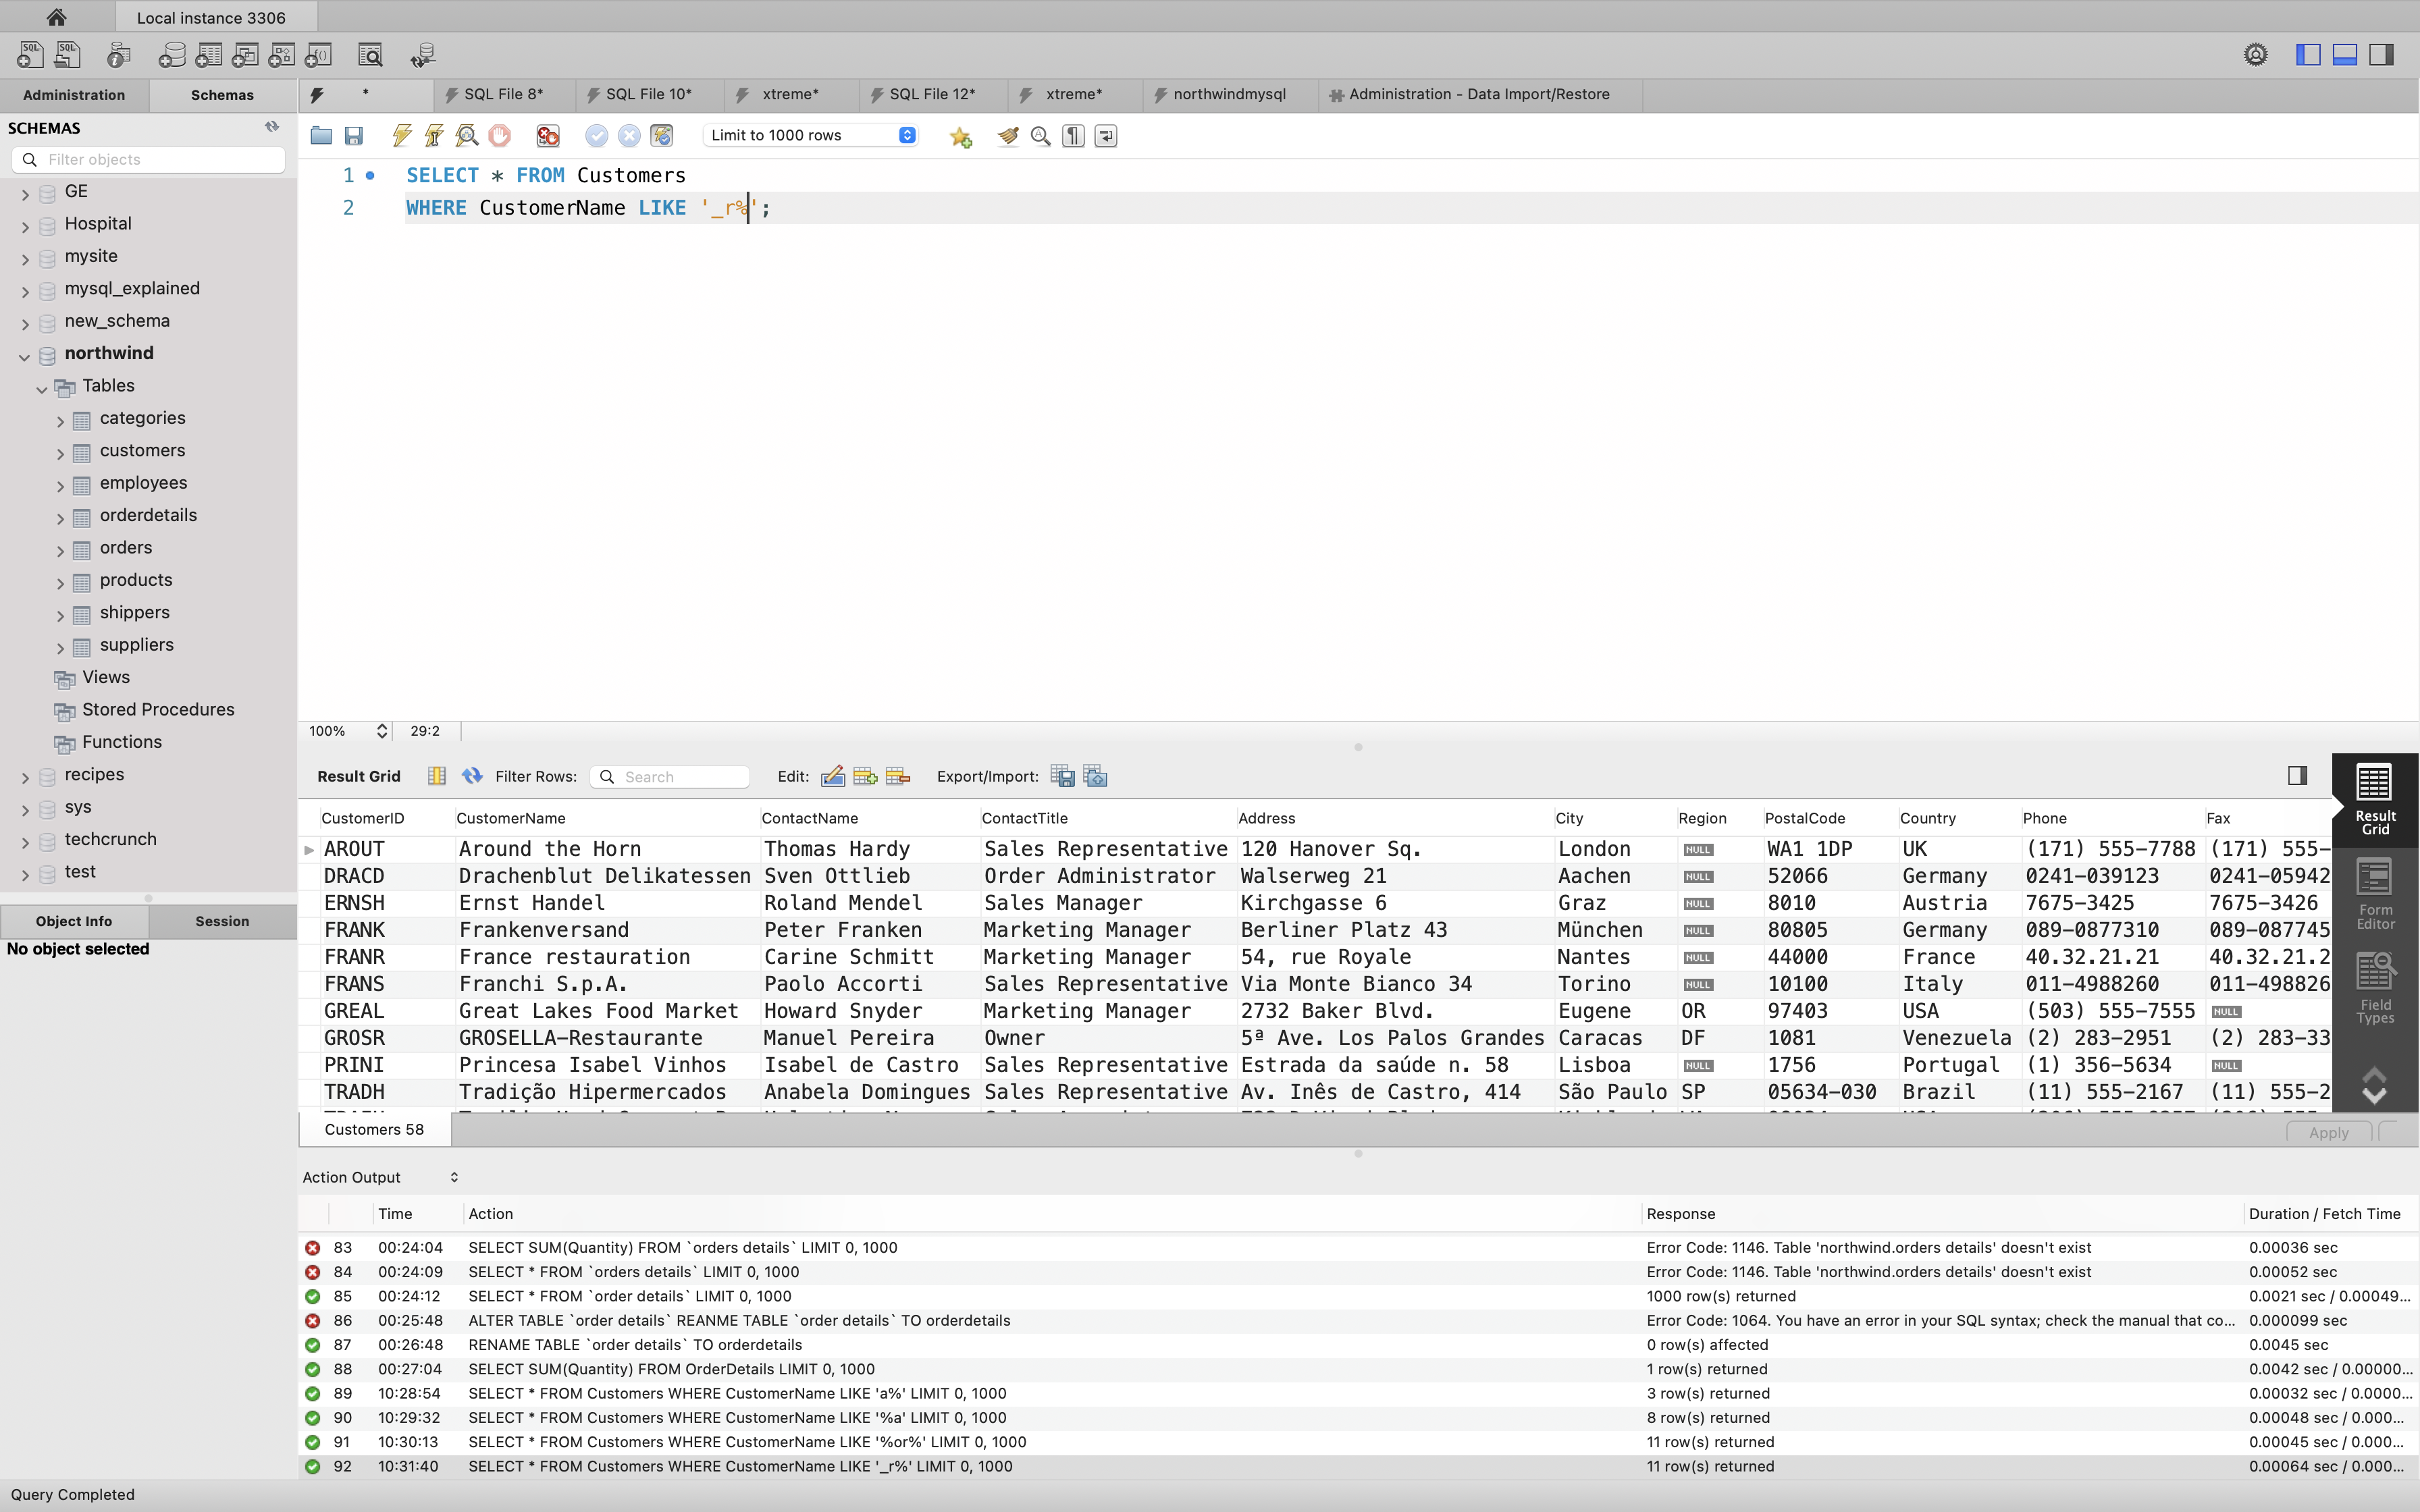Click the Beautify query broom icon
This screenshot has height=1512, width=2420.
pyautogui.click(x=1007, y=136)
